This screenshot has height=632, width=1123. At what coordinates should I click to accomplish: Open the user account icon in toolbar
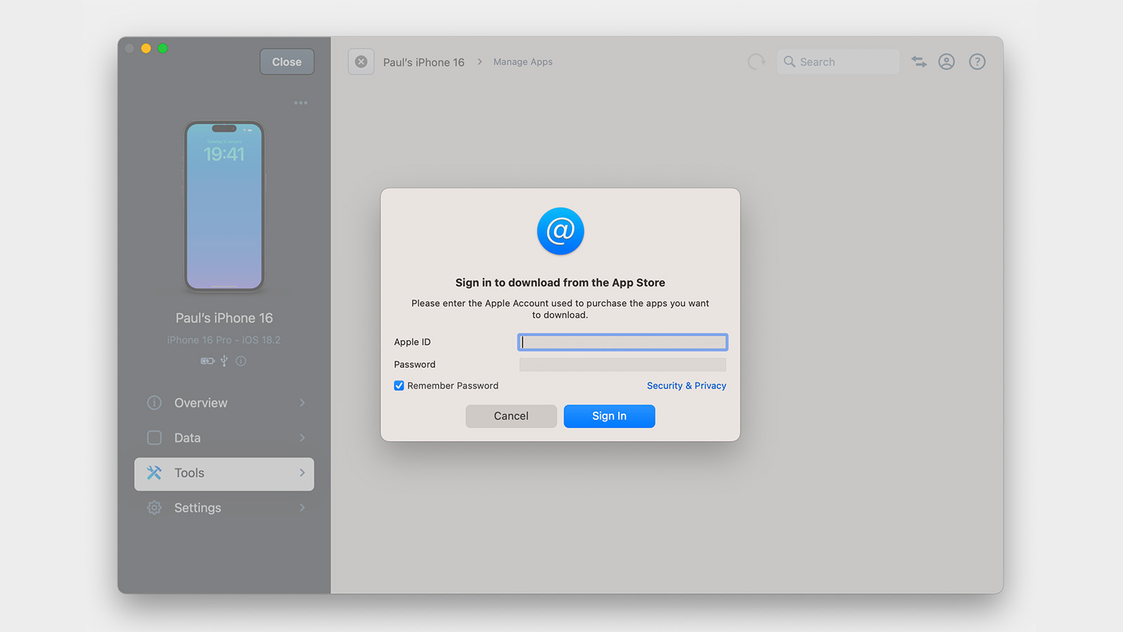tap(947, 62)
